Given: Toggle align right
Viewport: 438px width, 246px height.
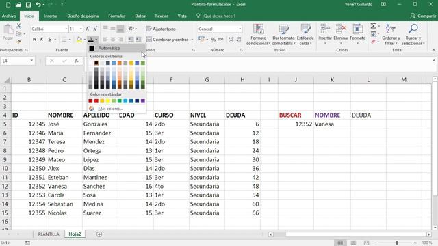Looking at the screenshot, I should [x=120, y=40].
